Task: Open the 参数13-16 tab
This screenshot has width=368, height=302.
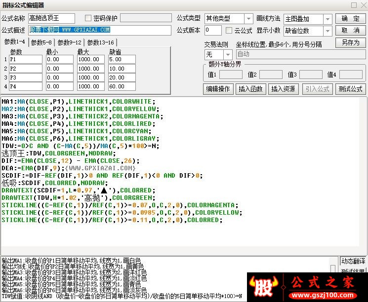Action: coord(100,42)
